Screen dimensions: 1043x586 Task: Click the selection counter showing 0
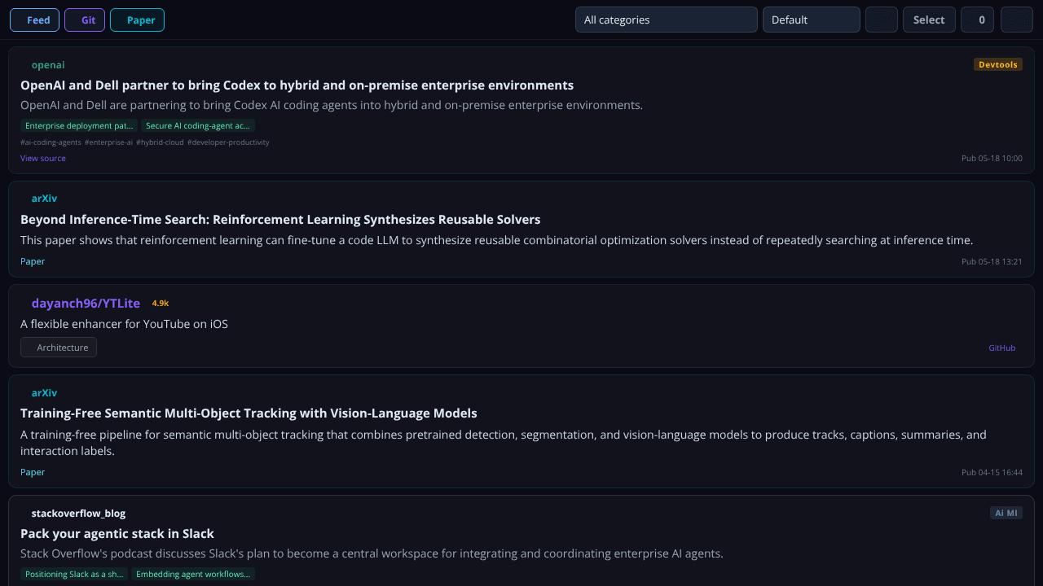tap(978, 20)
